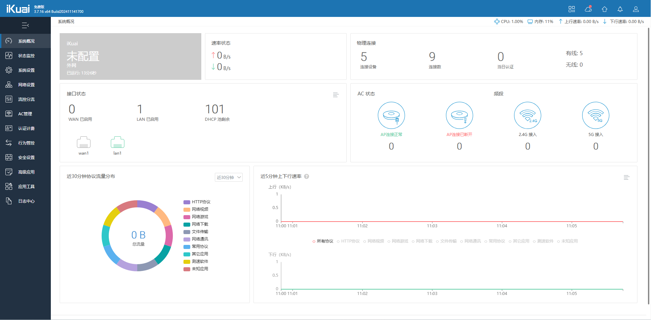Open the 近30分钟 time range dropdown

tap(229, 177)
